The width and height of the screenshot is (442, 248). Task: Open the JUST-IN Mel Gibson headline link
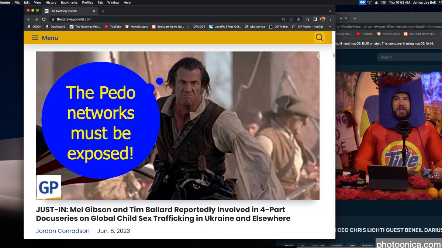coord(163,214)
